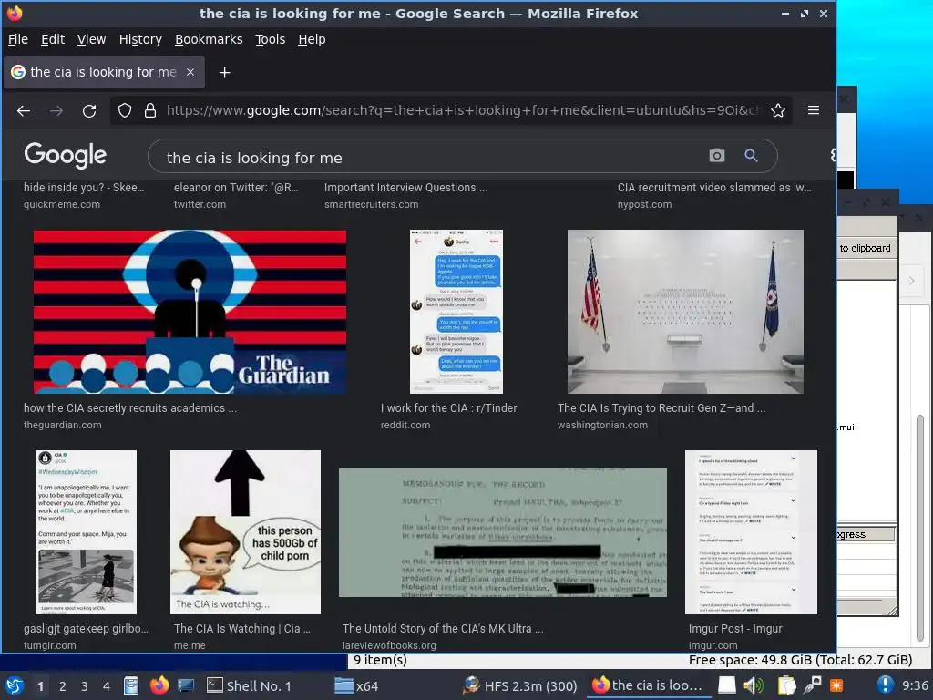Screen dimensions: 933x700
Task: Open the Firefox hamburger application menu
Action: (814, 110)
